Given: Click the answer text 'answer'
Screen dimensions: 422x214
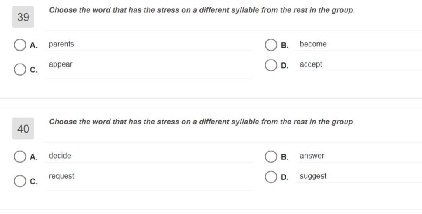Looking at the screenshot, I should (312, 156).
